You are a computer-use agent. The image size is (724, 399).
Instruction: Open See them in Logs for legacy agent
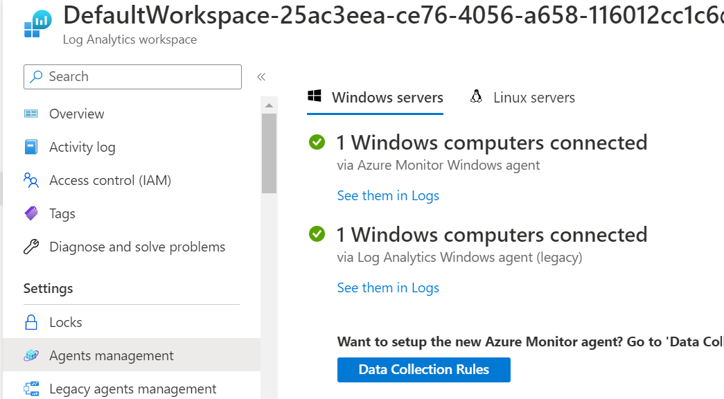[388, 287]
